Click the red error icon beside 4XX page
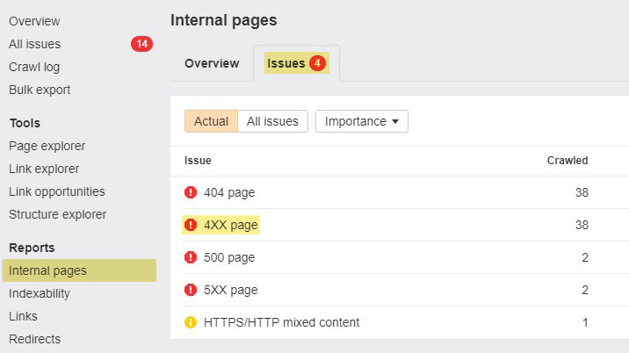 click(x=191, y=225)
